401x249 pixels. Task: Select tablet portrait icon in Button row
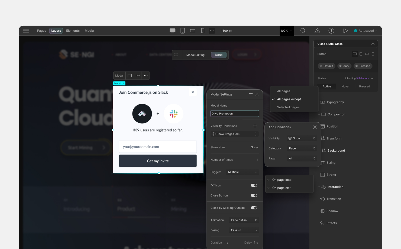(361, 54)
